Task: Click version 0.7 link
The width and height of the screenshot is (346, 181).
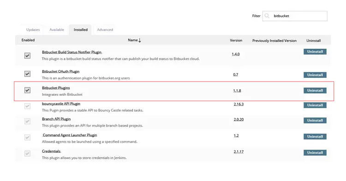Action: 236,75
